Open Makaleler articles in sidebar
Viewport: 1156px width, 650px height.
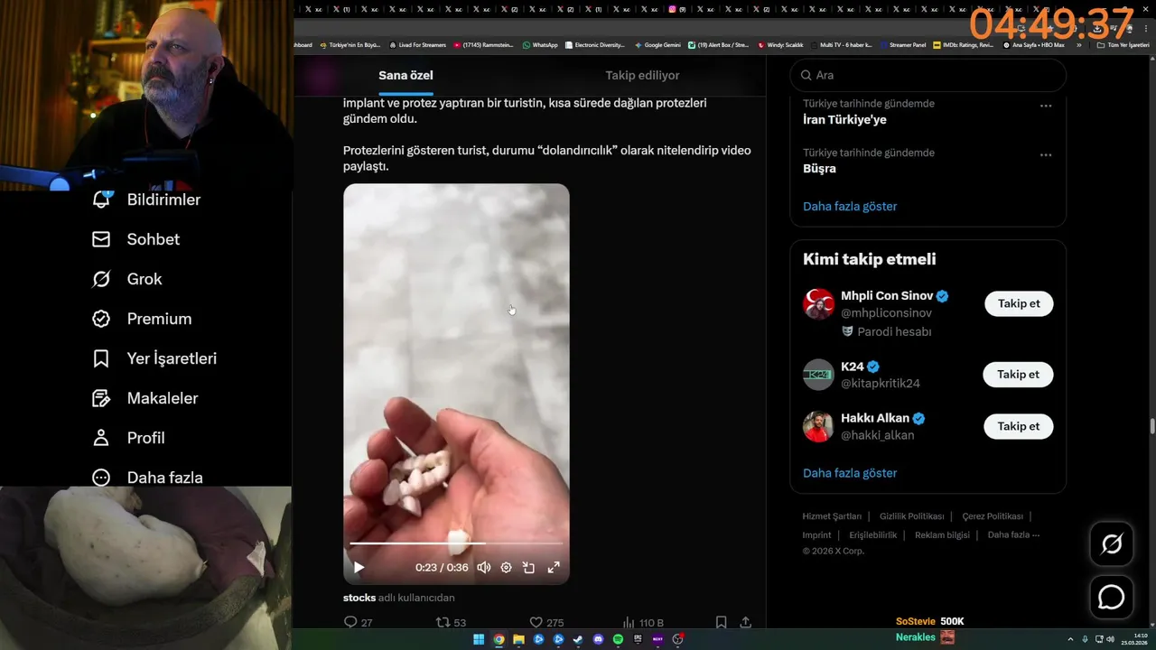coord(144,398)
